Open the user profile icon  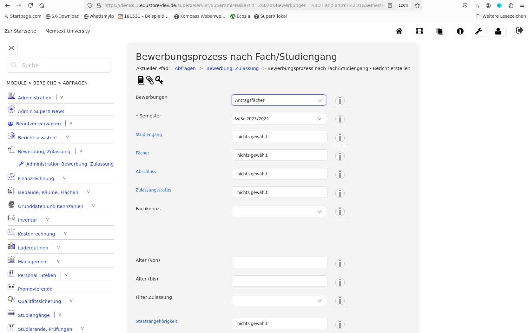pos(498,31)
